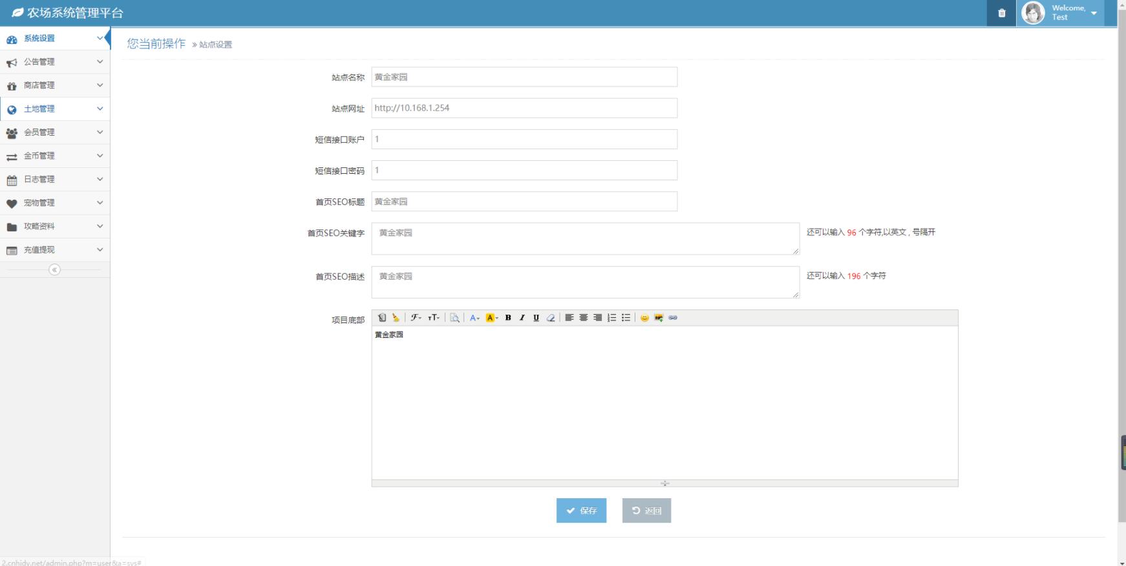Align text right in editor
Screen dimensions: 1126x566
coord(598,318)
